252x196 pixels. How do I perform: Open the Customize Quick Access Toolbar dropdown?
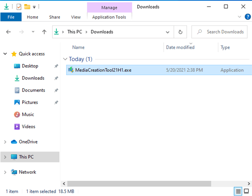point(34,7)
